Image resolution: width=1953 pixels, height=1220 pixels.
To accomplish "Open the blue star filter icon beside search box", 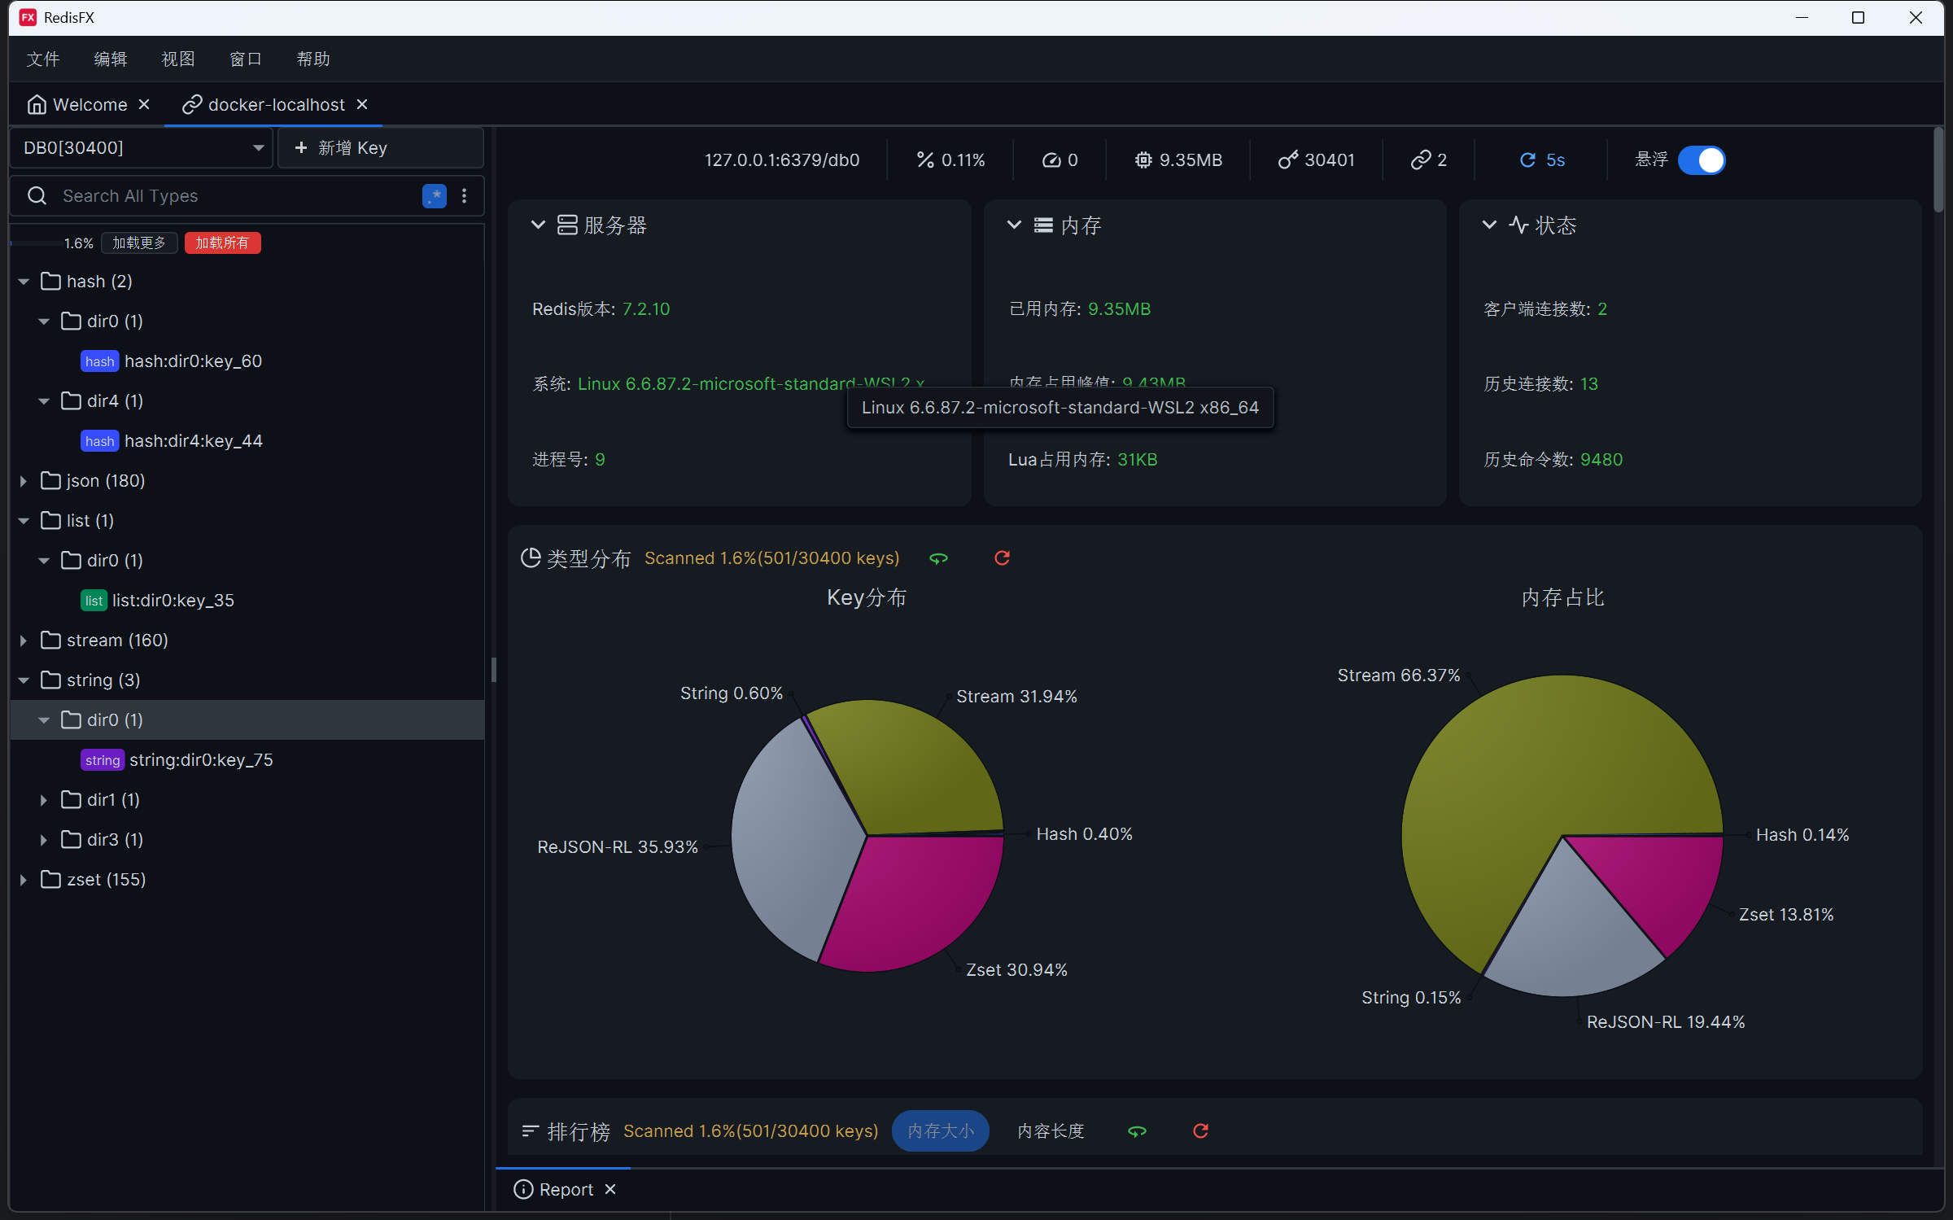I will click(x=435, y=196).
